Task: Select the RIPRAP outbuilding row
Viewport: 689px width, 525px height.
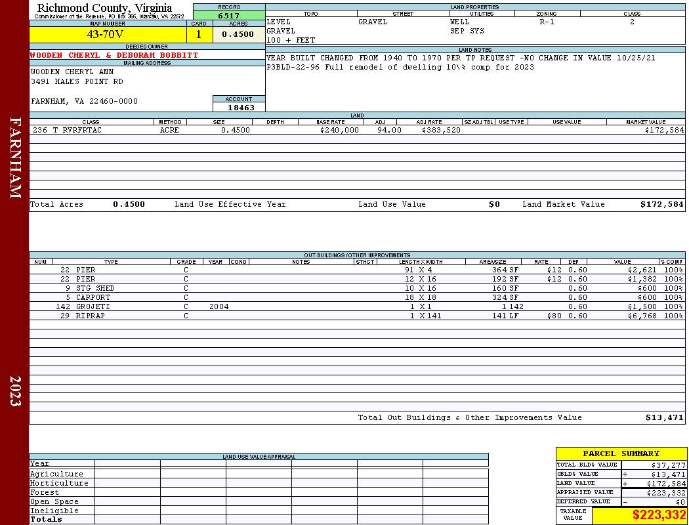Action: tap(357, 316)
